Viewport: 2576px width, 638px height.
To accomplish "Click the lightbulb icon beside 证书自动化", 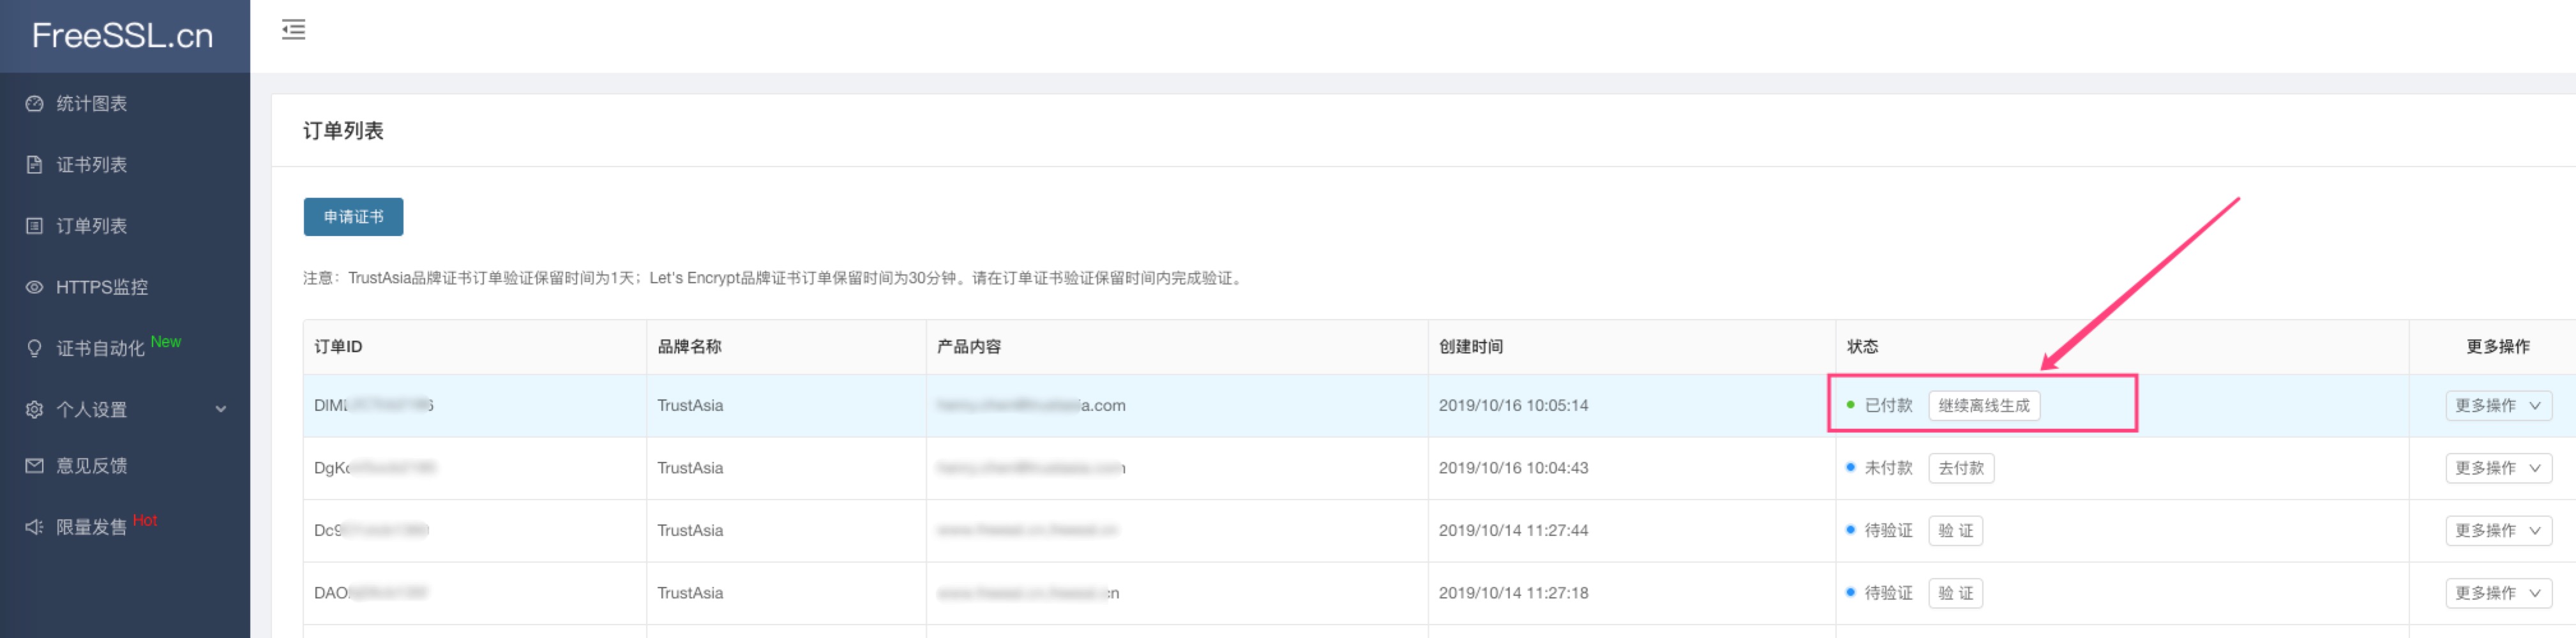I will point(34,348).
